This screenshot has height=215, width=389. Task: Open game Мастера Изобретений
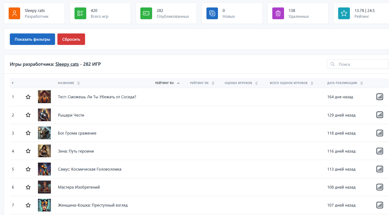click(79, 187)
